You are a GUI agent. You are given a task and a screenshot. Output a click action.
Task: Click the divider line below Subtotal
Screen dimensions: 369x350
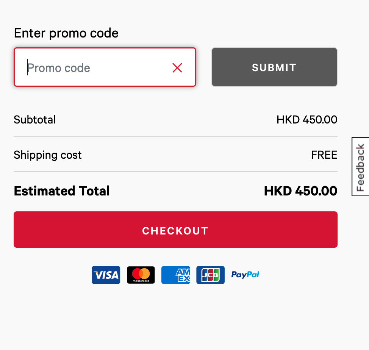pyautogui.click(x=175, y=137)
